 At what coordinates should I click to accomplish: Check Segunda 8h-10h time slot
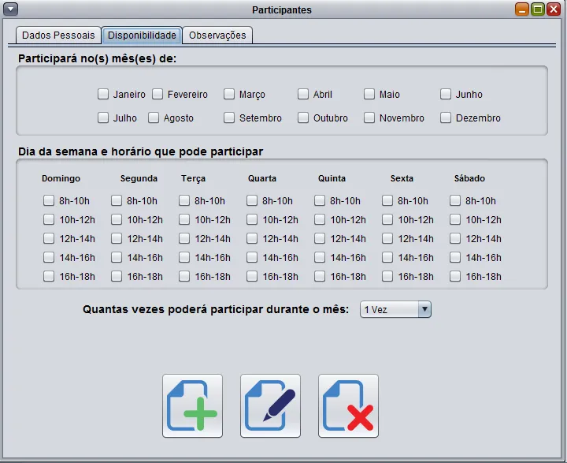tap(117, 200)
